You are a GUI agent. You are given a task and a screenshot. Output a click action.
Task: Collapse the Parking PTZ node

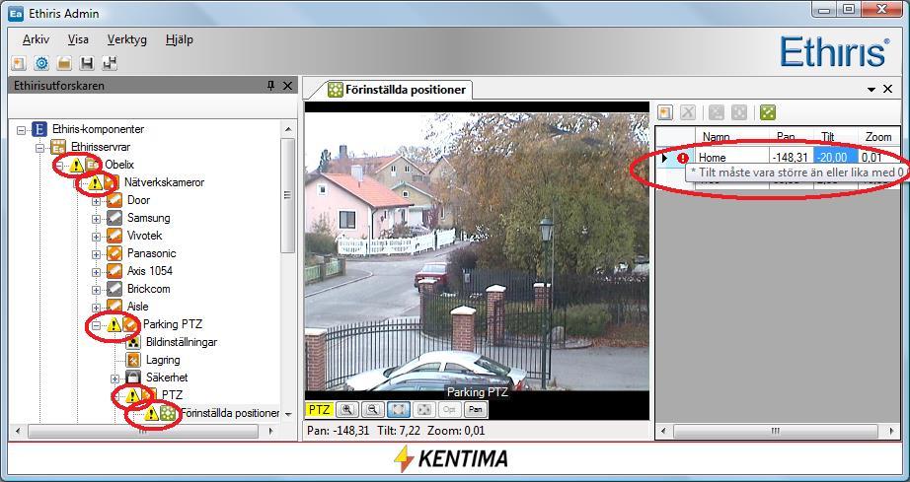(96, 325)
